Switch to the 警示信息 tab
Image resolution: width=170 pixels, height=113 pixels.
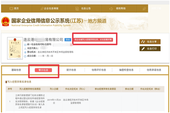tap(43, 70)
